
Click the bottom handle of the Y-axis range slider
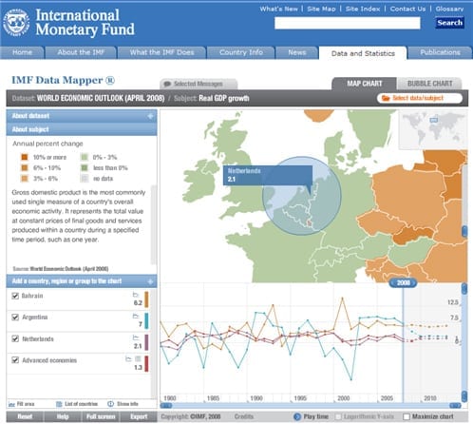464,396
